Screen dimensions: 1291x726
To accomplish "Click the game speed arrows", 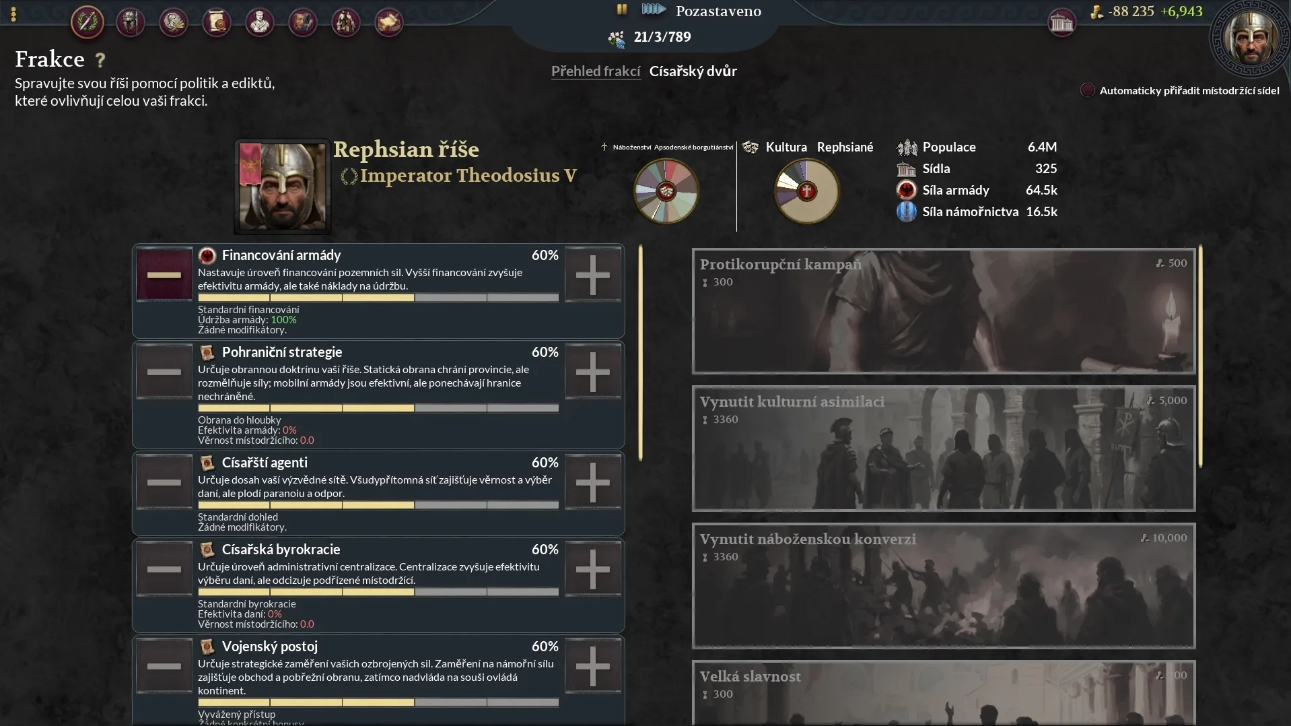I will coord(653,9).
